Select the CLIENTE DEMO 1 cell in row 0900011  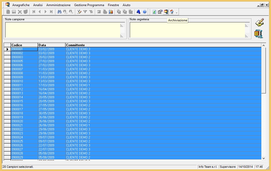click(163, 85)
